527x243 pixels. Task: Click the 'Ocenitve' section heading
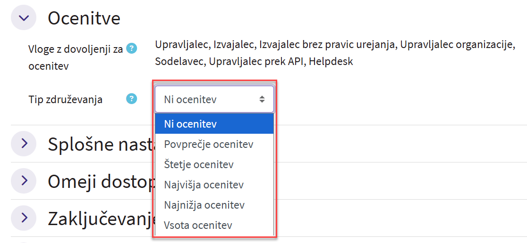coord(84,18)
